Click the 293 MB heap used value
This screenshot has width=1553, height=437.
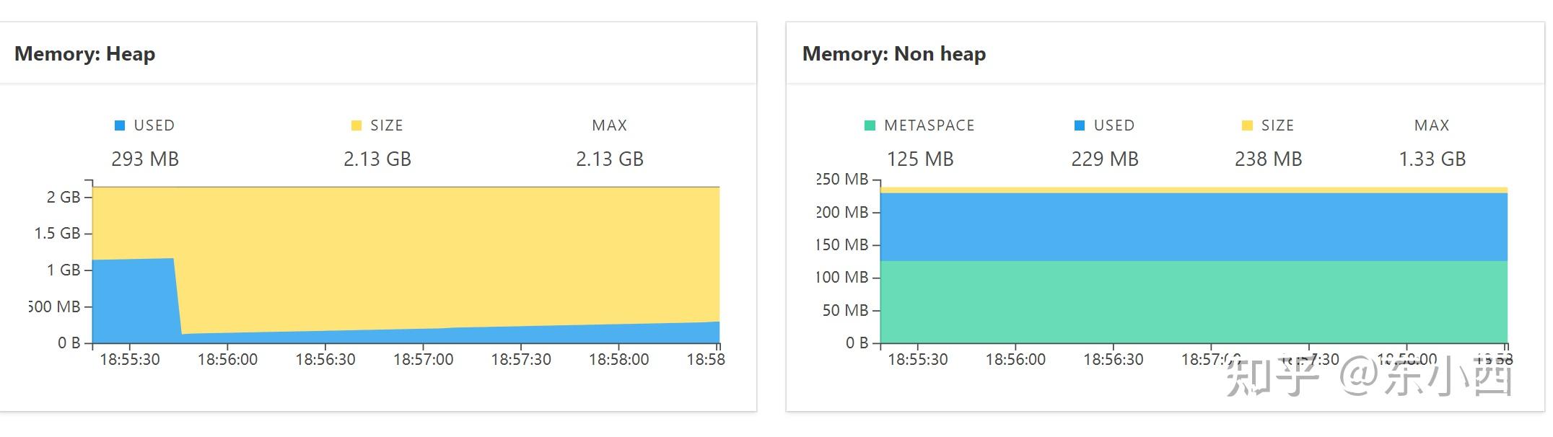(145, 159)
